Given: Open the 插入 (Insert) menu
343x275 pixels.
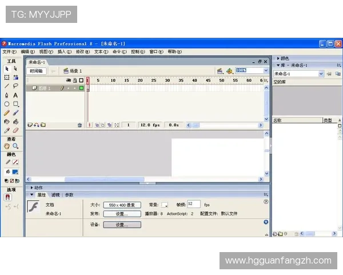Looking at the screenshot, I should tap(65, 52).
